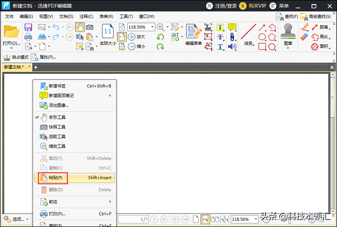Select the Area 面积 measuring tool
Image resolution: width=337 pixels, height=227 pixels.
[321, 46]
